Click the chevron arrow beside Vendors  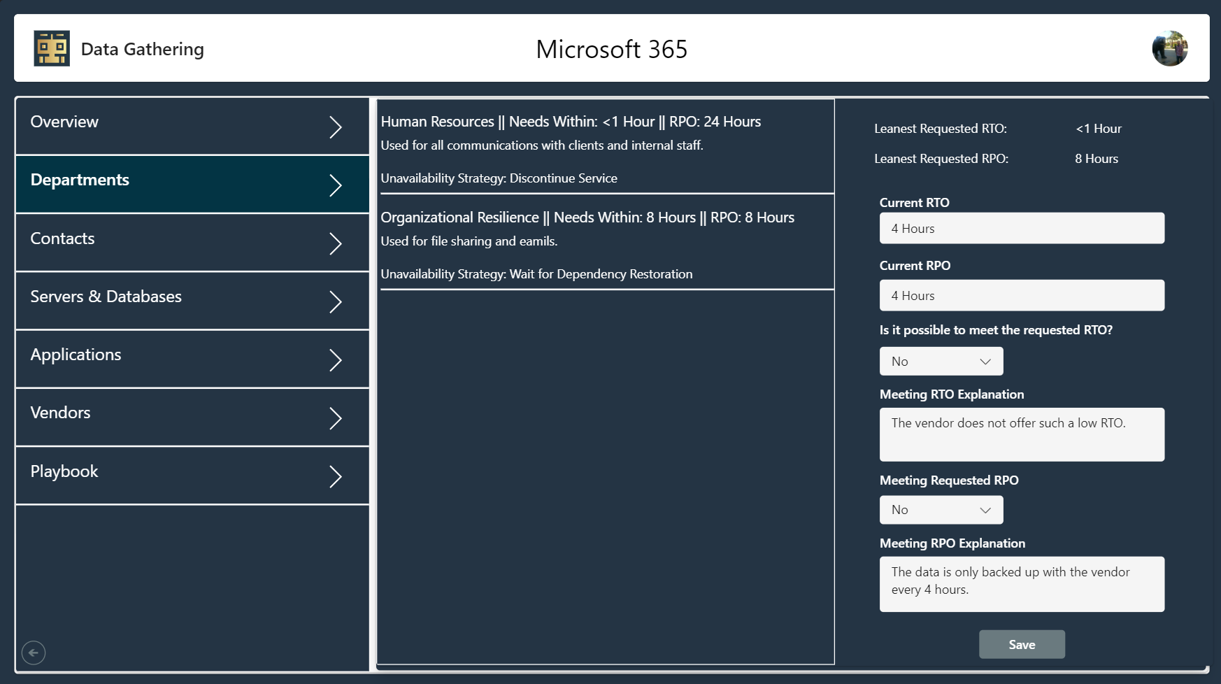(336, 418)
